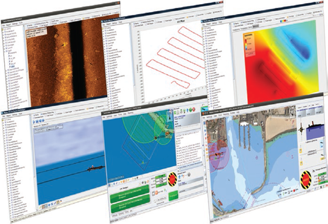Open the colormap dropdown above the bathymetry map
Image resolution: width=328 pixels, height=224 pixels.
284,21
